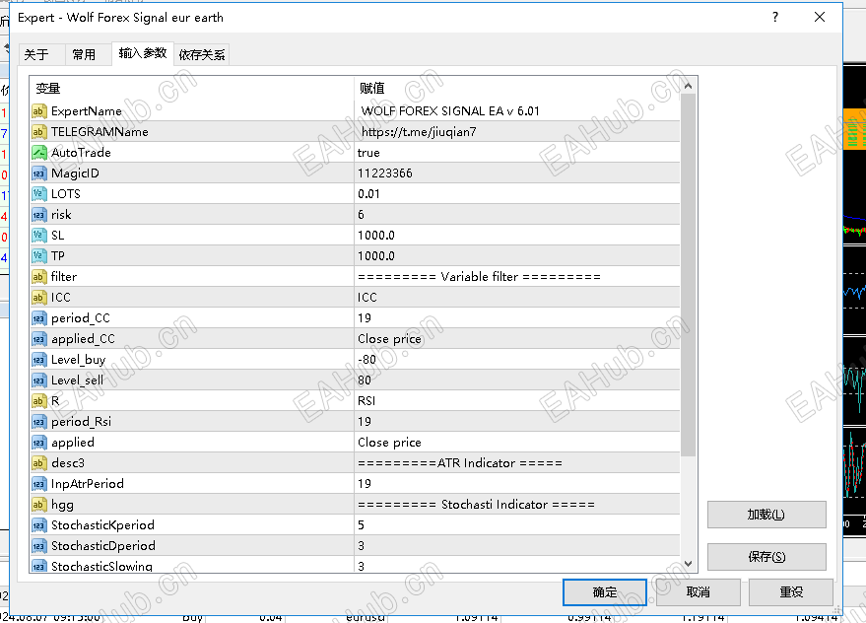
Task: Select the AutoTrade value true
Action: pos(368,153)
